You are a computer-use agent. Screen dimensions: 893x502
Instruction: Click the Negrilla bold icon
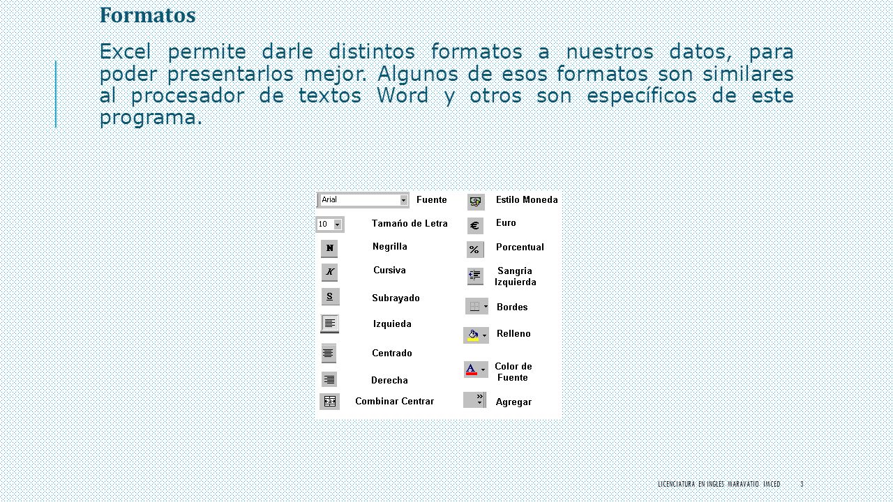pos(329,248)
